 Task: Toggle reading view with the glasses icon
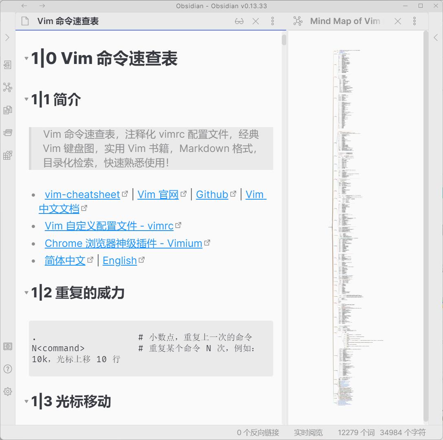click(x=239, y=21)
